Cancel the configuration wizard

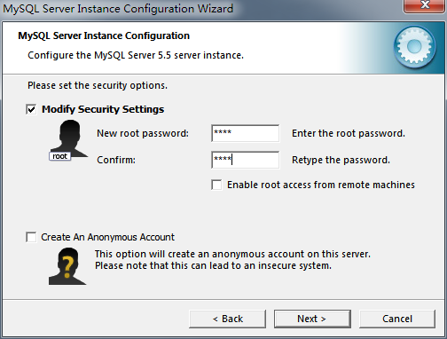click(x=397, y=319)
